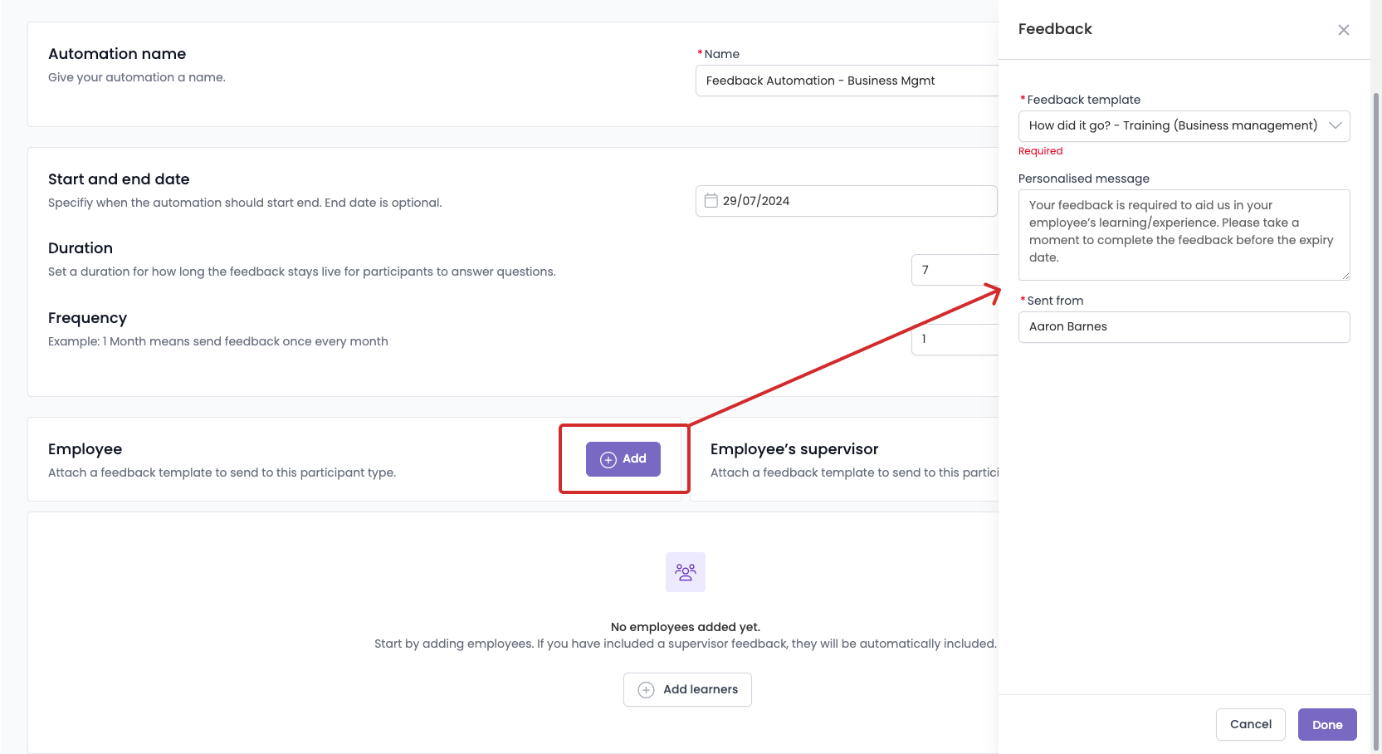Click the calendar icon in the start date field
The height and width of the screenshot is (754, 1382).
pos(711,201)
